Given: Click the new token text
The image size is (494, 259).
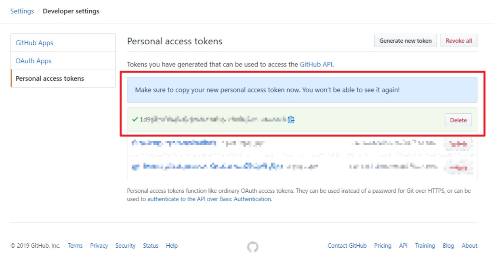Looking at the screenshot, I should point(212,119).
